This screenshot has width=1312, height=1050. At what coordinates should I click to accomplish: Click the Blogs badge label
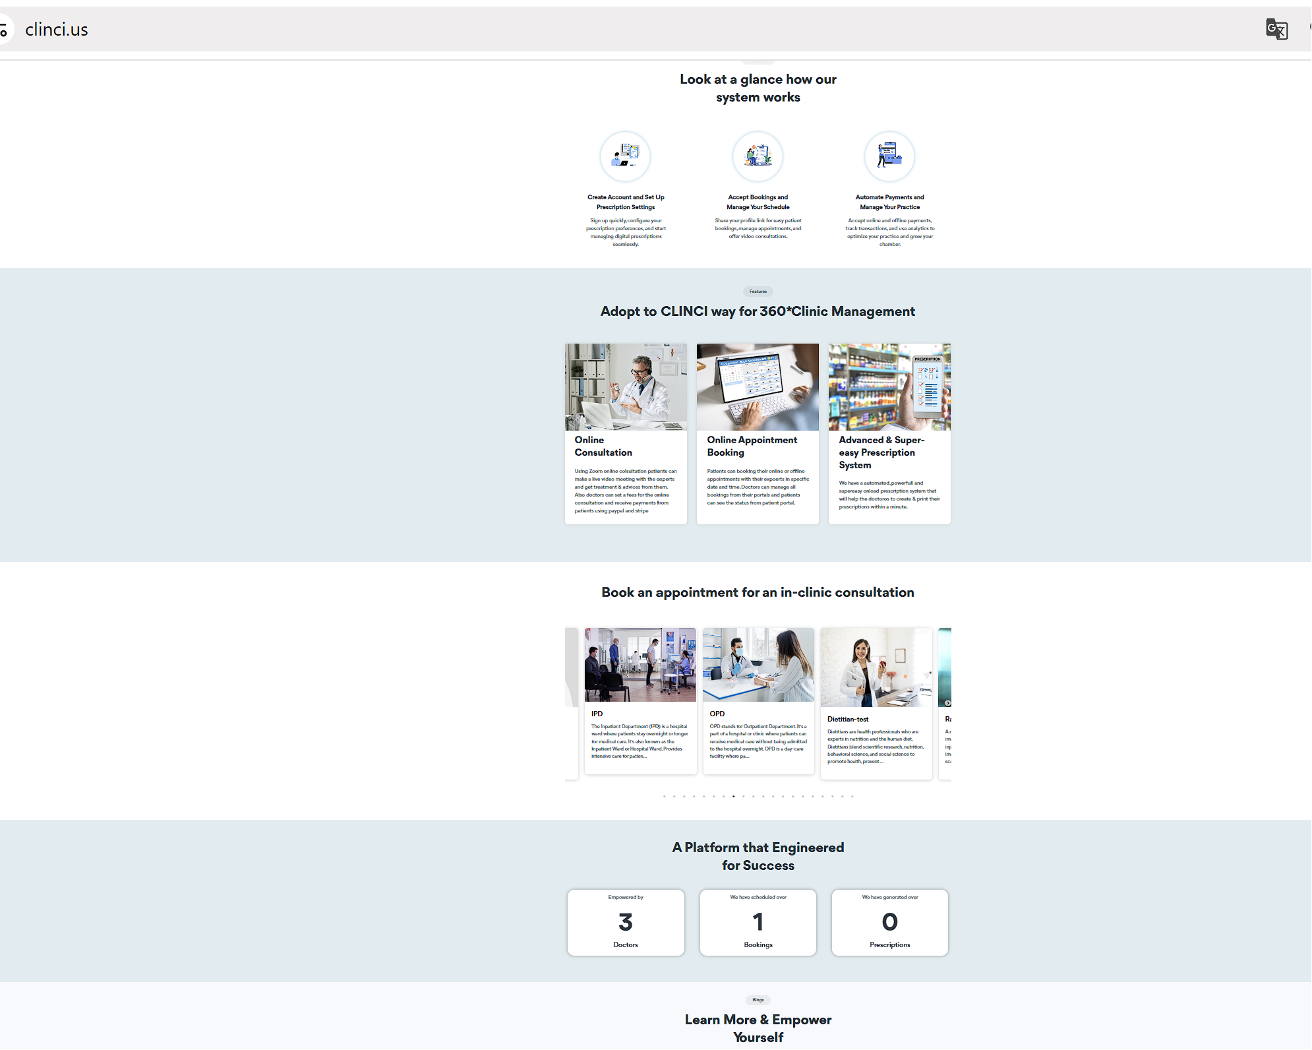(x=758, y=1000)
